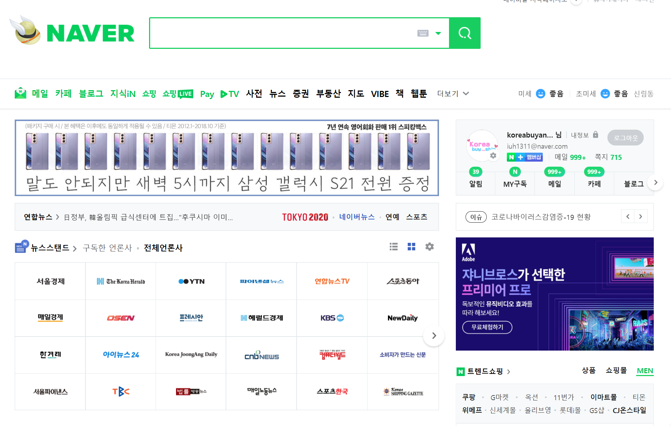The width and height of the screenshot is (671, 426).
Task: Open the 서울경제 press logo
Action: 50,281
